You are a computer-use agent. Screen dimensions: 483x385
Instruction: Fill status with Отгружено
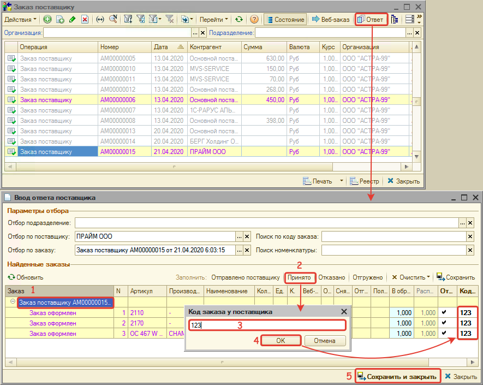(367, 277)
